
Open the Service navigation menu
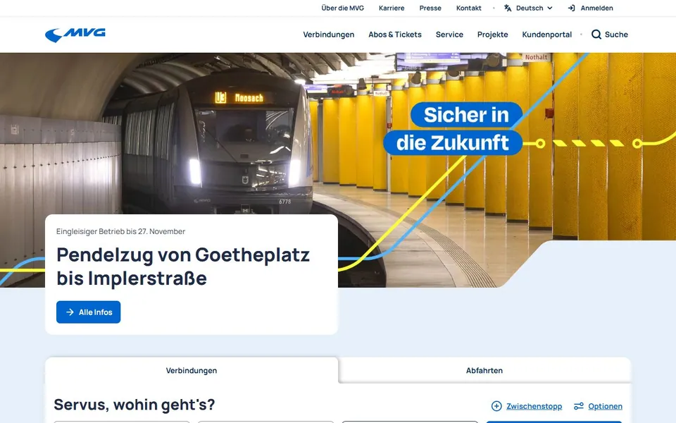(449, 35)
